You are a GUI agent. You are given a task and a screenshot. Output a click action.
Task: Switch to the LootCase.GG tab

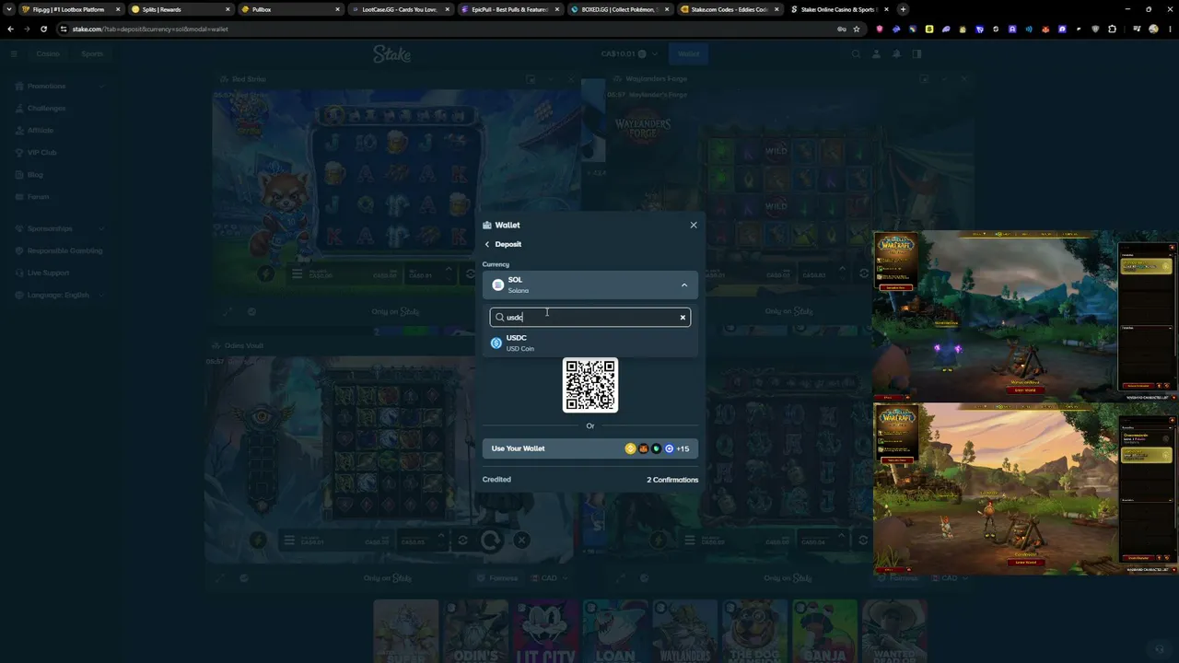click(400, 9)
